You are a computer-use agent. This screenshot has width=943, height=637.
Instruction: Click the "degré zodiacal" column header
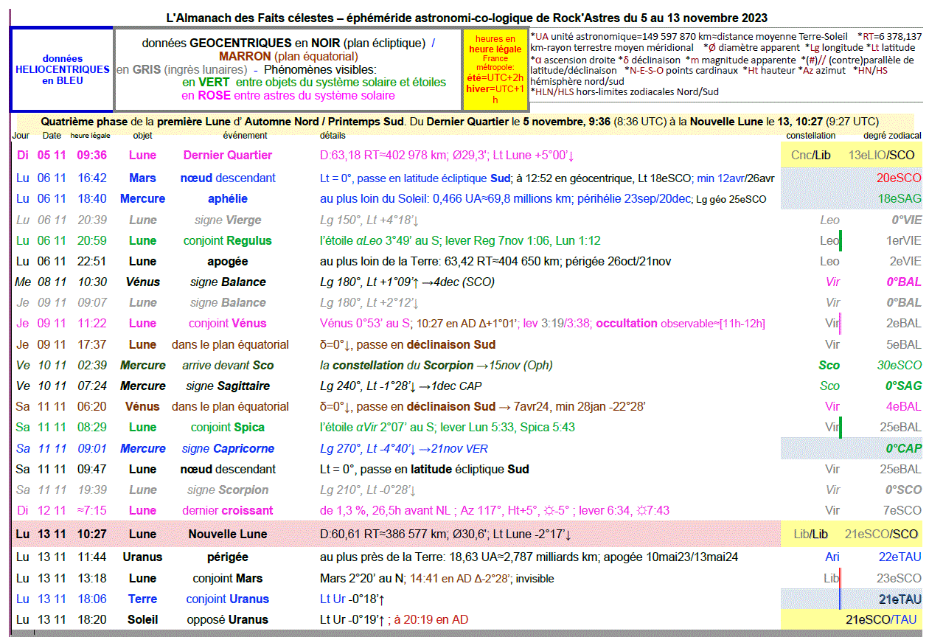[892, 136]
